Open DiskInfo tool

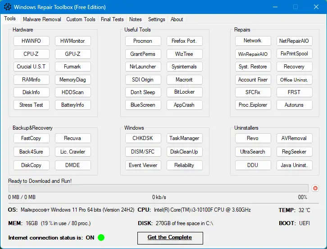(31, 92)
